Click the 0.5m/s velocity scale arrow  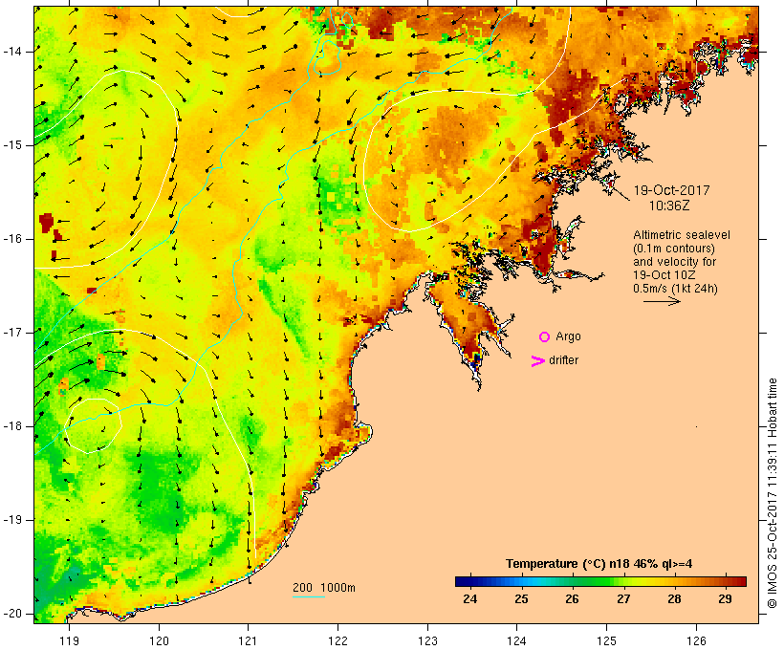point(662,301)
